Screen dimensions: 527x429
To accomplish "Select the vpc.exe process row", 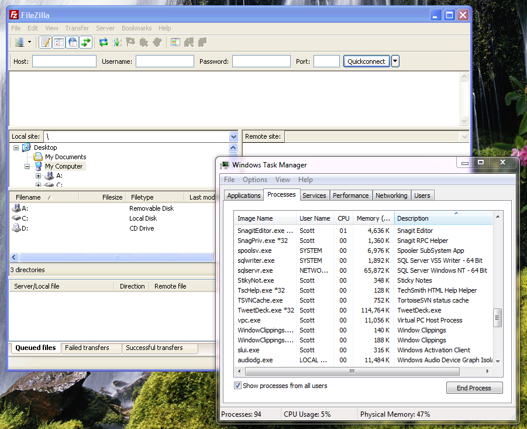I will click(363, 320).
